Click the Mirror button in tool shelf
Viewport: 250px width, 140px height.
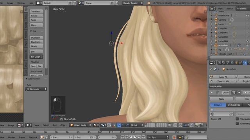click(36, 25)
